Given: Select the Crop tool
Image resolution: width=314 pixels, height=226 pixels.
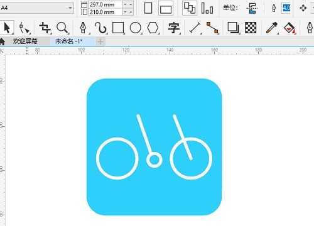Looking at the screenshot, I should point(45,28).
